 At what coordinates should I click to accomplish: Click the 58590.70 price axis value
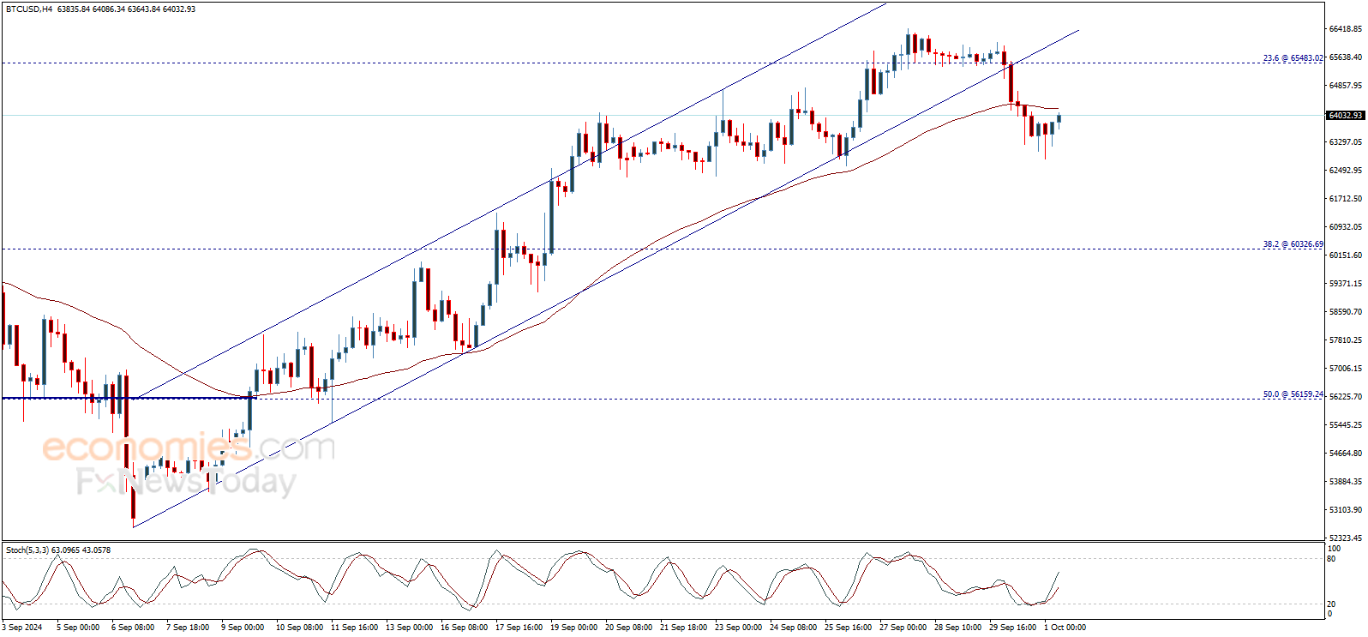[x=1345, y=312]
